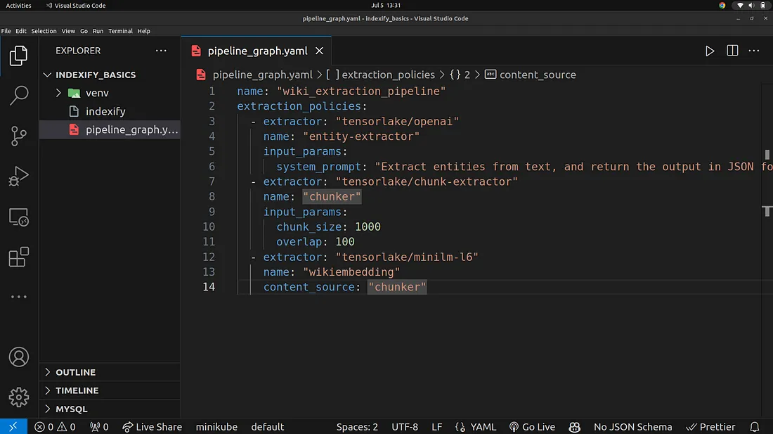773x434 pixels.
Task: Run the file with the play icon
Action: pos(710,51)
